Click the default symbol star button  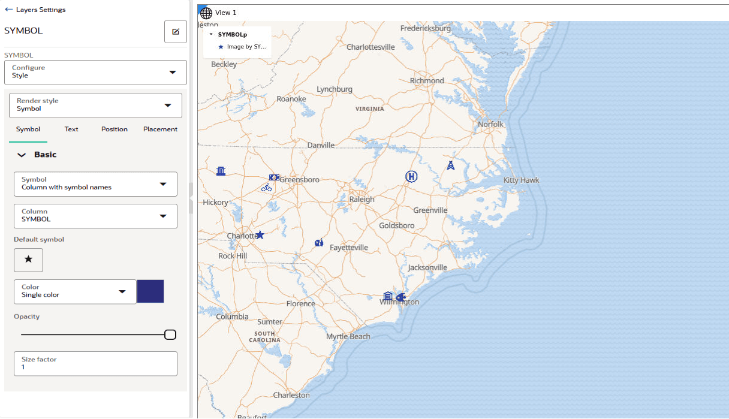[29, 260]
